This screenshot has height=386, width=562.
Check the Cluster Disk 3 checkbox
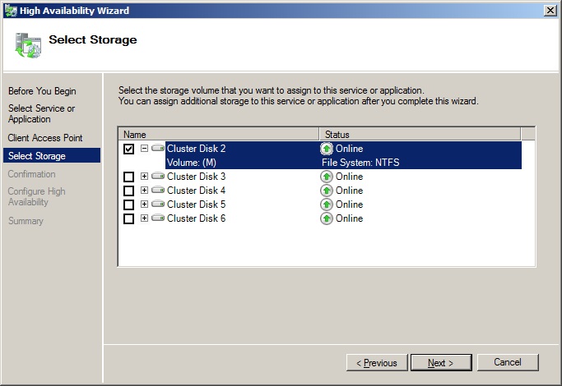[128, 177]
